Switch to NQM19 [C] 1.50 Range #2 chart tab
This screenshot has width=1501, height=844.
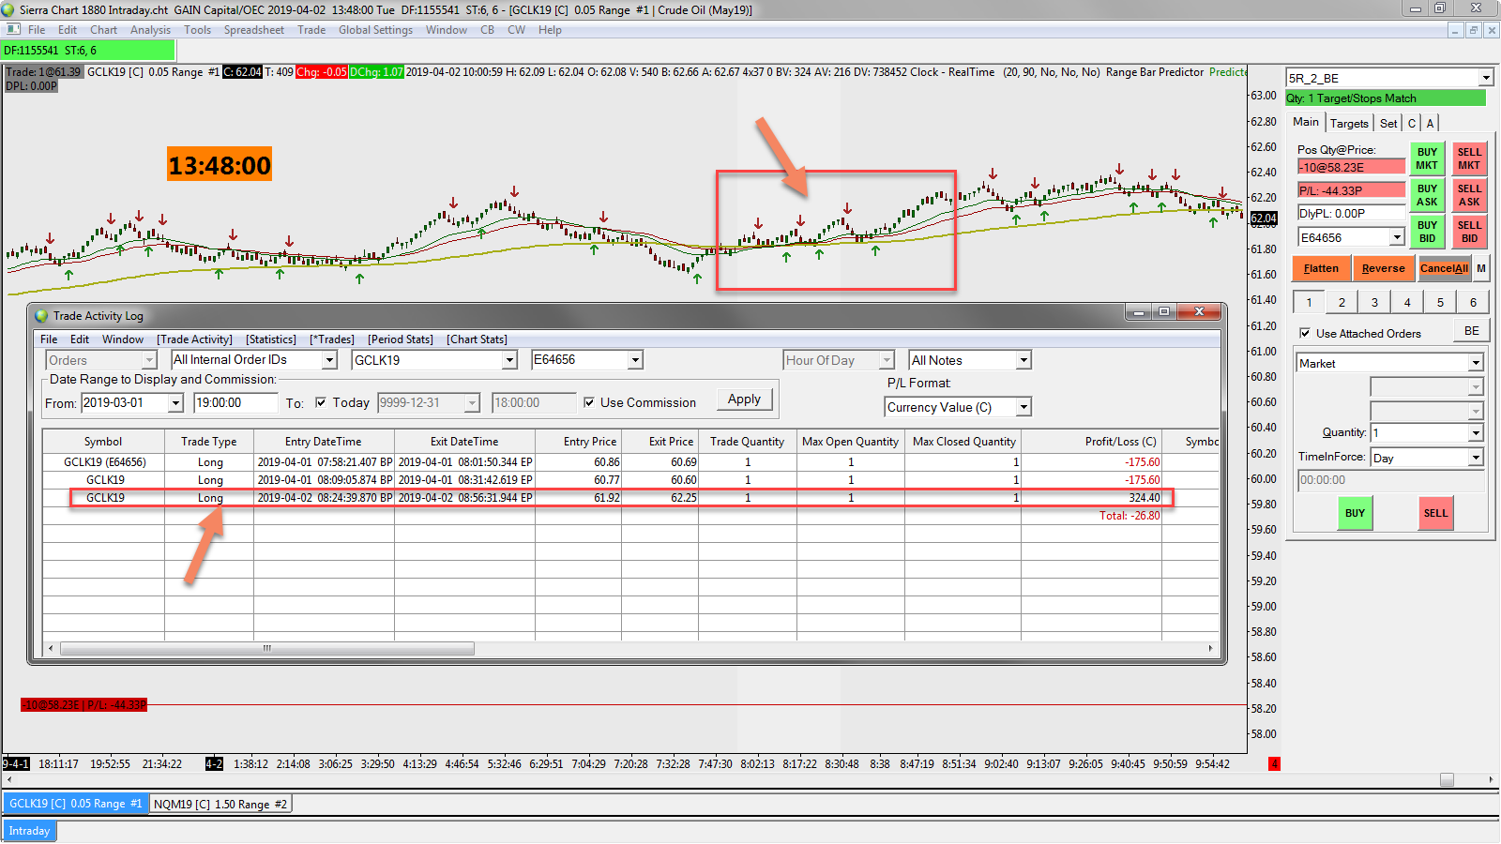[220, 804]
